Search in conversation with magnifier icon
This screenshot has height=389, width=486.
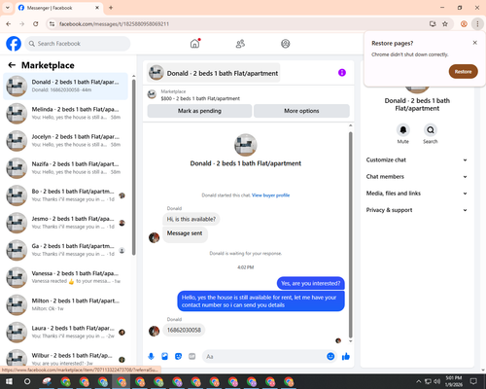[x=431, y=130]
